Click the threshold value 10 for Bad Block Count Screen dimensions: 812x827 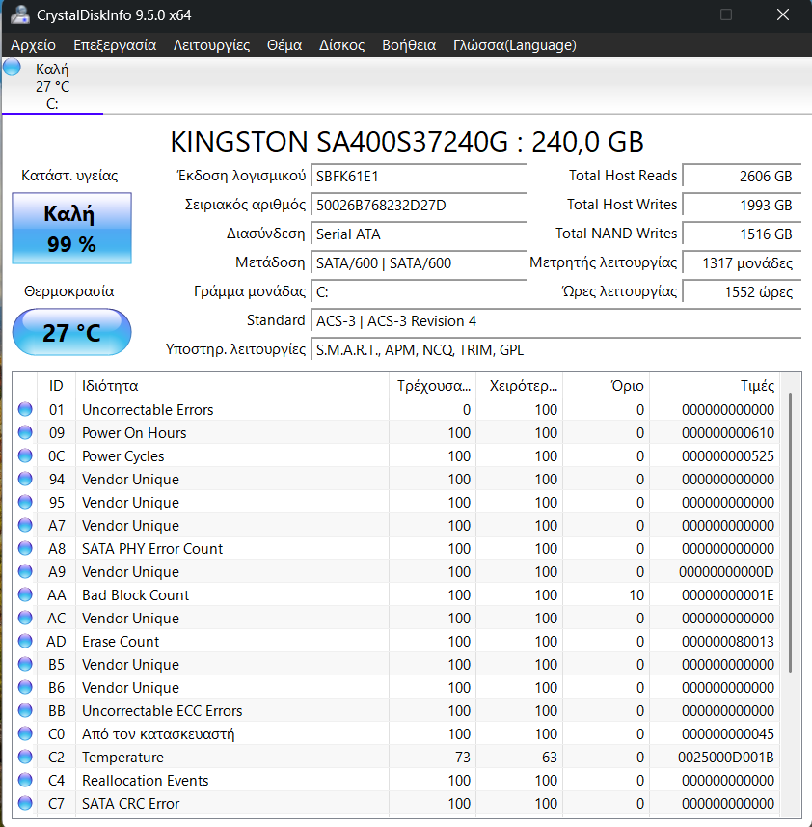(x=636, y=595)
